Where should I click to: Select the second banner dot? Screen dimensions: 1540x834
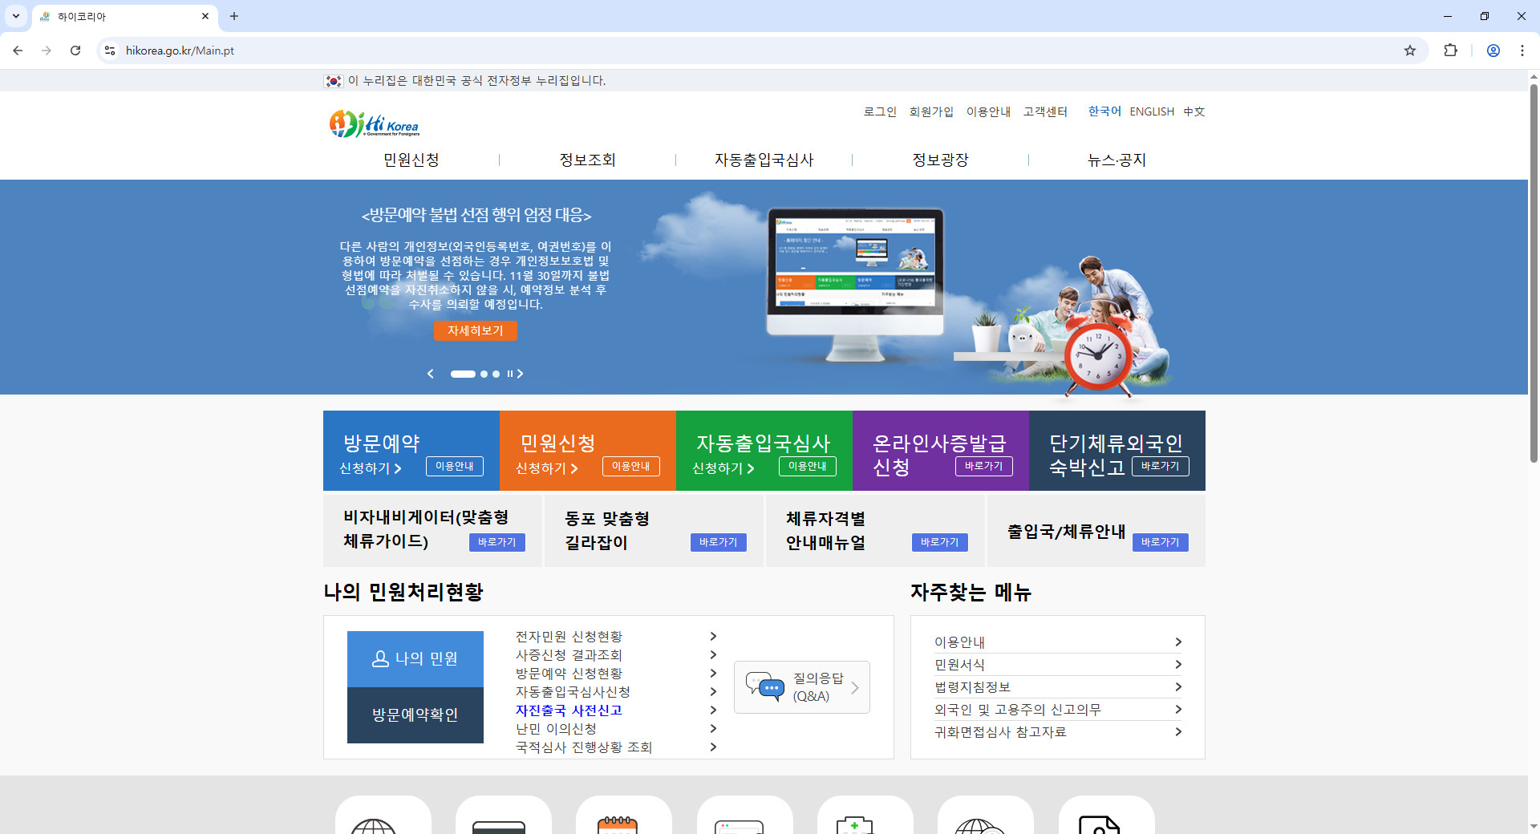pyautogui.click(x=484, y=374)
